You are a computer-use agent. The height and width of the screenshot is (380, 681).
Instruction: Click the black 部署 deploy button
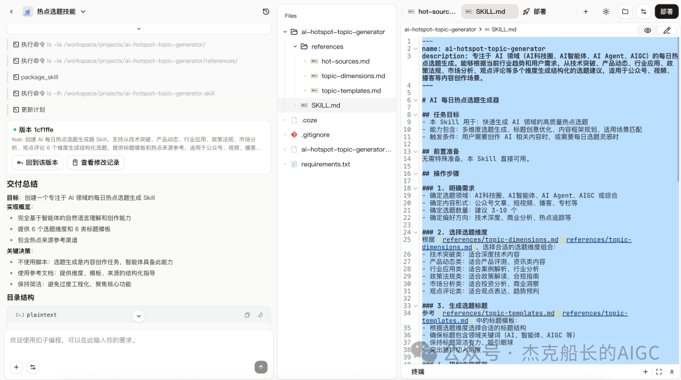pos(666,12)
